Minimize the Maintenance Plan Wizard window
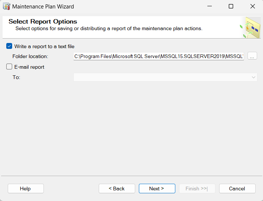The height and width of the screenshot is (201, 263). tap(210, 6)
